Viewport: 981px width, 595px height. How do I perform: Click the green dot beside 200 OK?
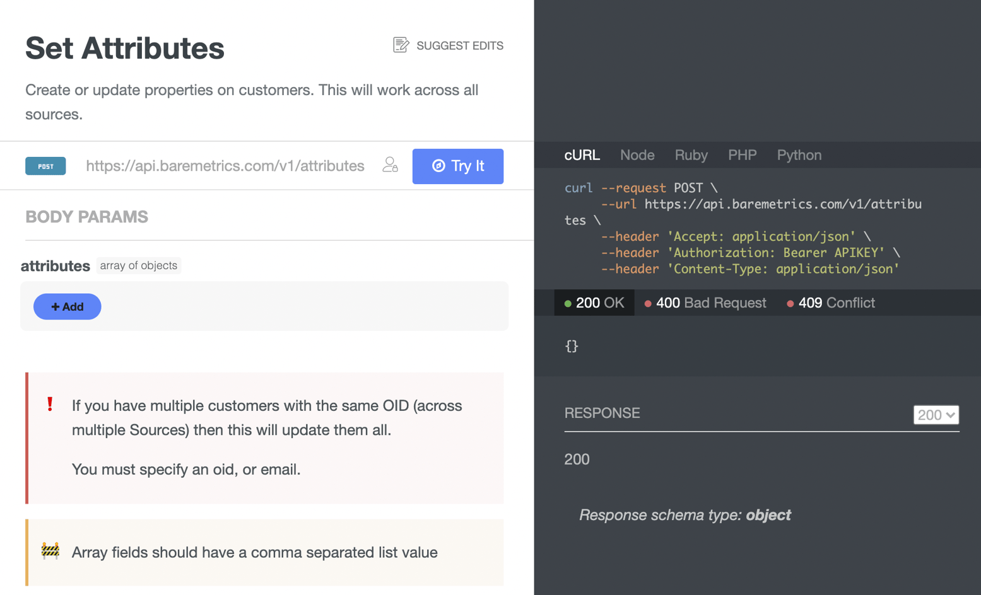[567, 303]
